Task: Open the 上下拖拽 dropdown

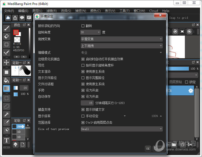Action: [x=122, y=46]
